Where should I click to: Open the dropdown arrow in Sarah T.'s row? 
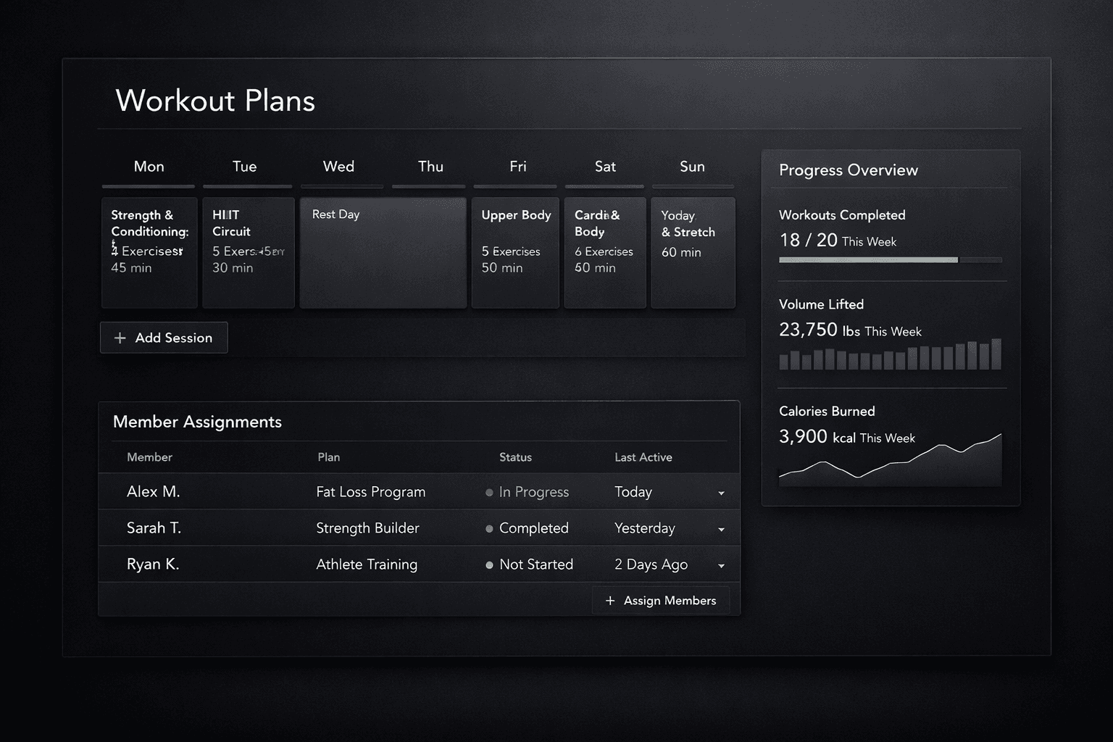pos(721,530)
